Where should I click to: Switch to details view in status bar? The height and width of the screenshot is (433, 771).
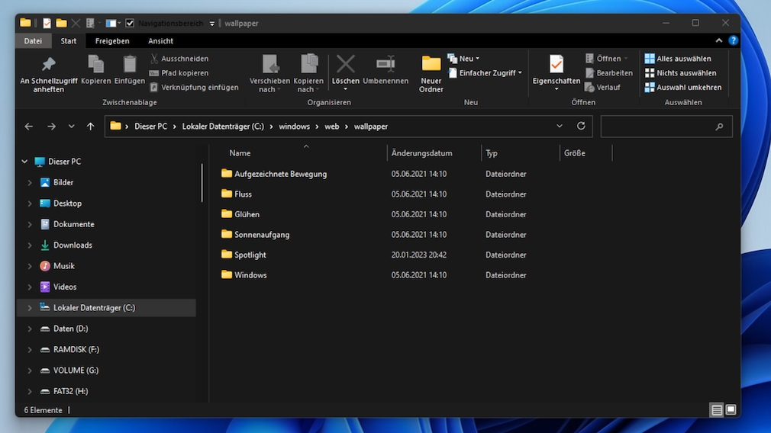tap(717, 410)
